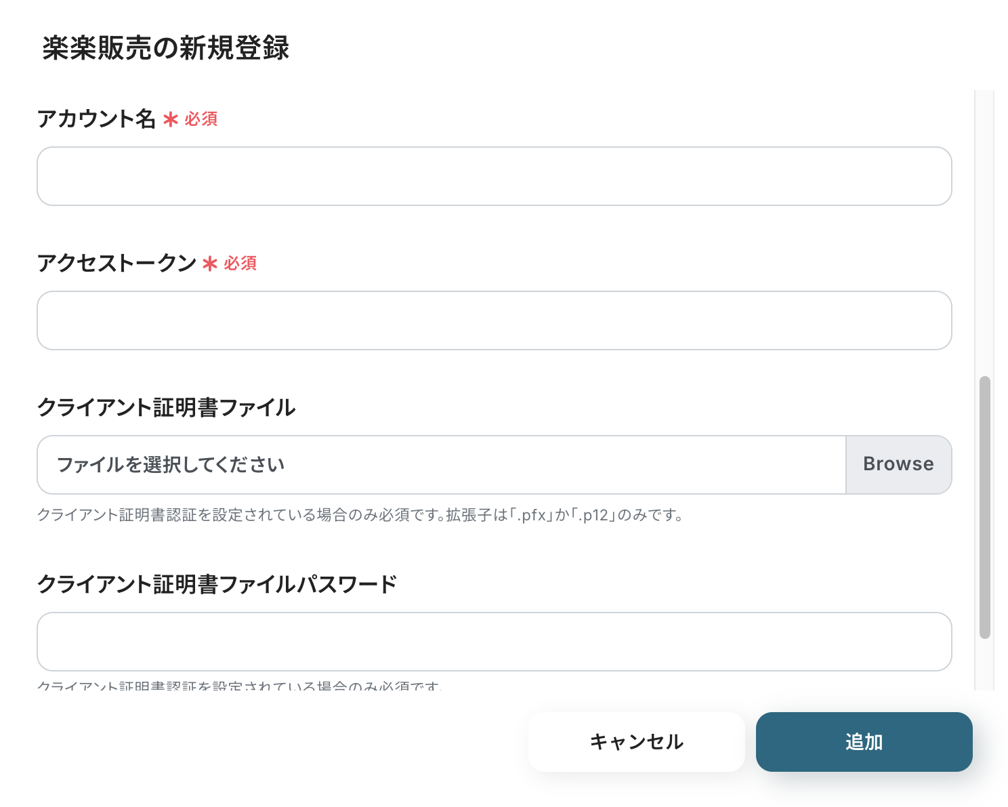The image size is (1008, 807).
Task: Click the red asterisk beside アカウント名
Action: coord(171,120)
